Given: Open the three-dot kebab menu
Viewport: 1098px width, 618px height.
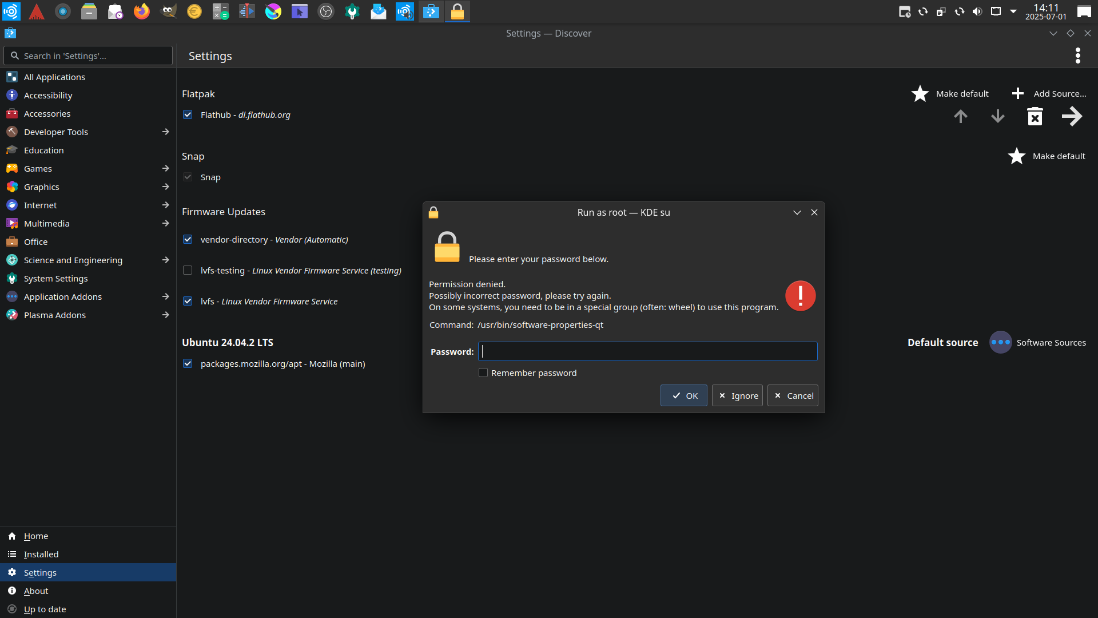Looking at the screenshot, I should (1077, 56).
